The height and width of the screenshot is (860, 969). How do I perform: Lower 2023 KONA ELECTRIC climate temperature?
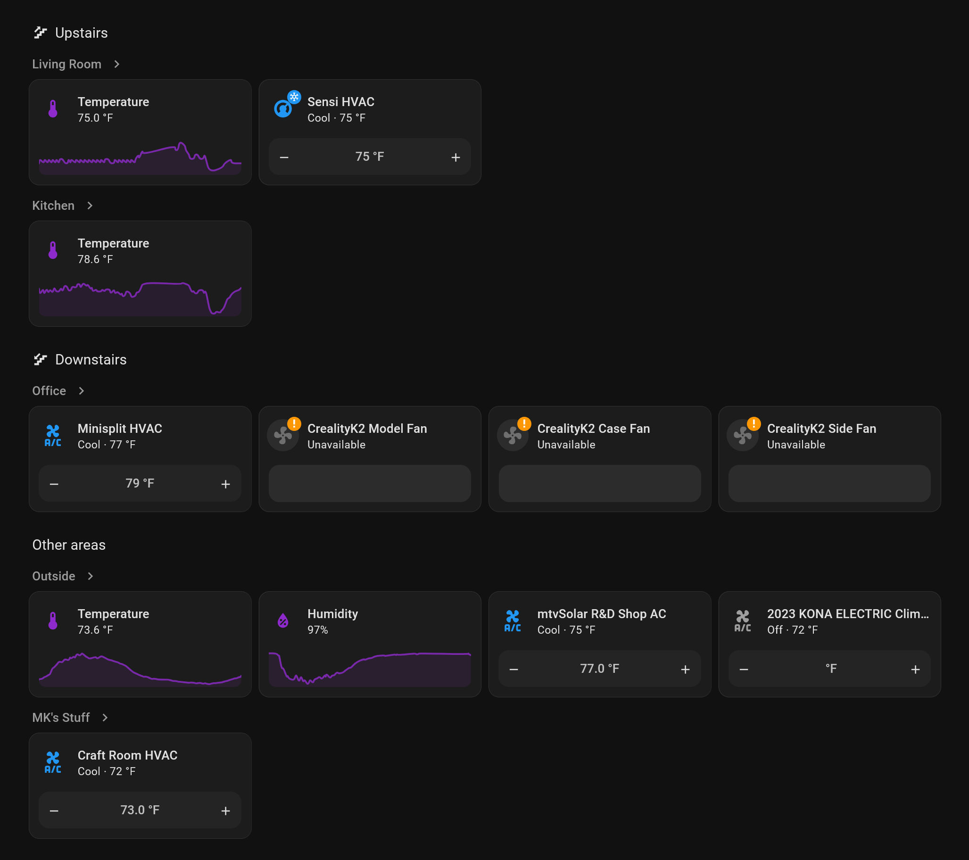click(x=744, y=670)
